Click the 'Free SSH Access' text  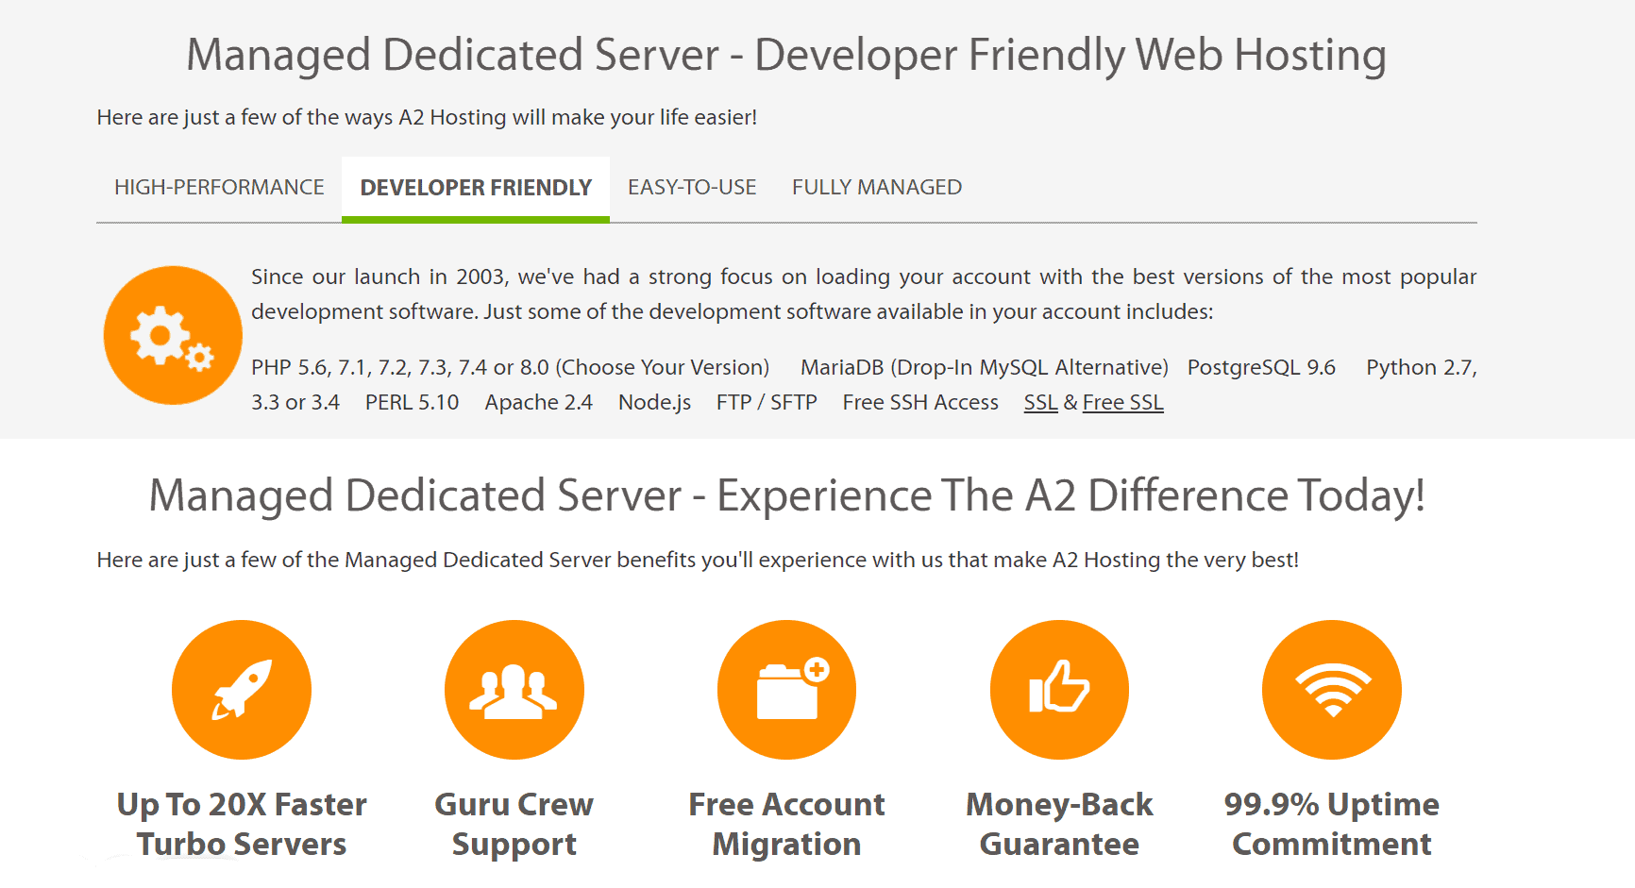click(x=920, y=403)
